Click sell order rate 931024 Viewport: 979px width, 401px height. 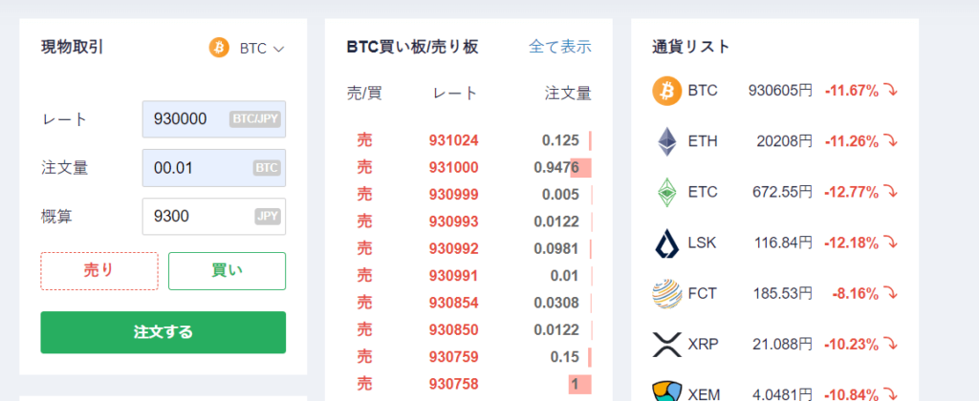pos(454,141)
